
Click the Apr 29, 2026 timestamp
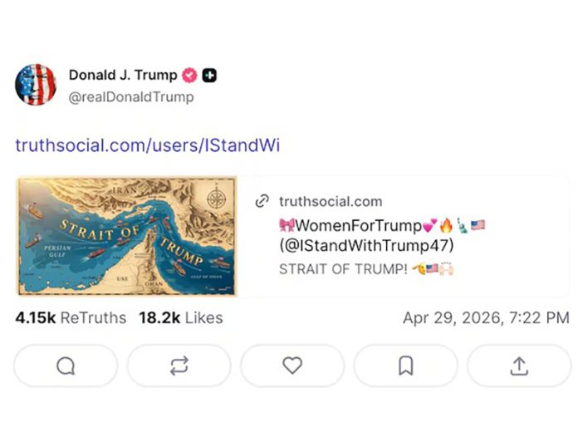[x=486, y=317]
